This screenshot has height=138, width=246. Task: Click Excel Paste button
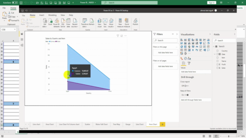coord(4,16)
